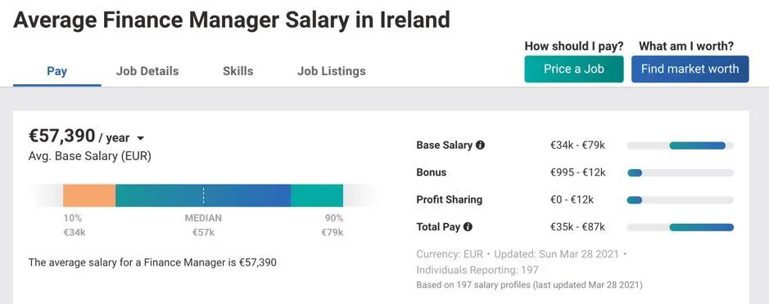Click the Base Salary range bar
This screenshot has width=769, height=304.
(681, 145)
